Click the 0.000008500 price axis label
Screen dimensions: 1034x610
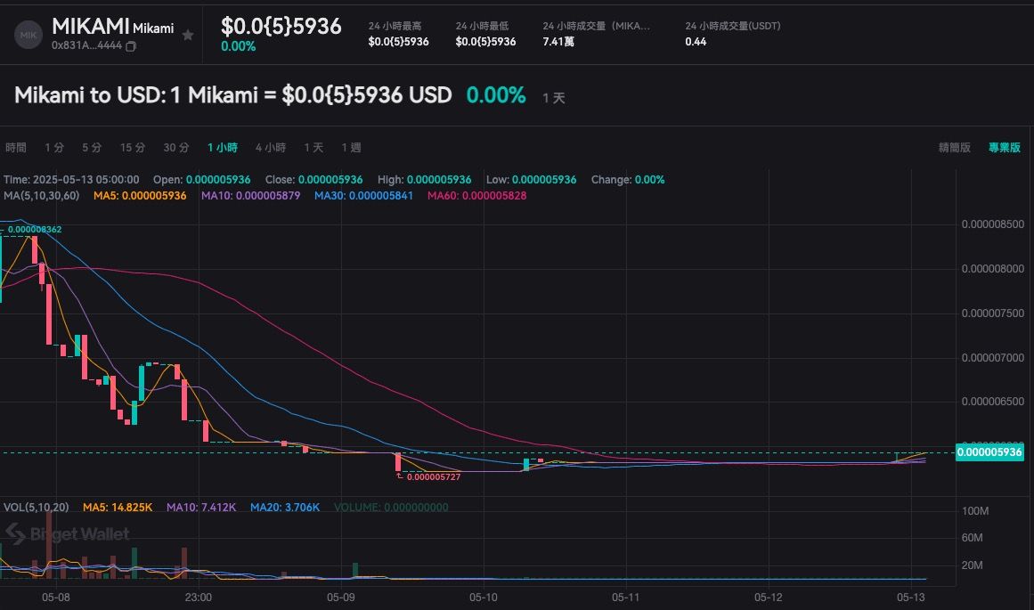point(993,225)
